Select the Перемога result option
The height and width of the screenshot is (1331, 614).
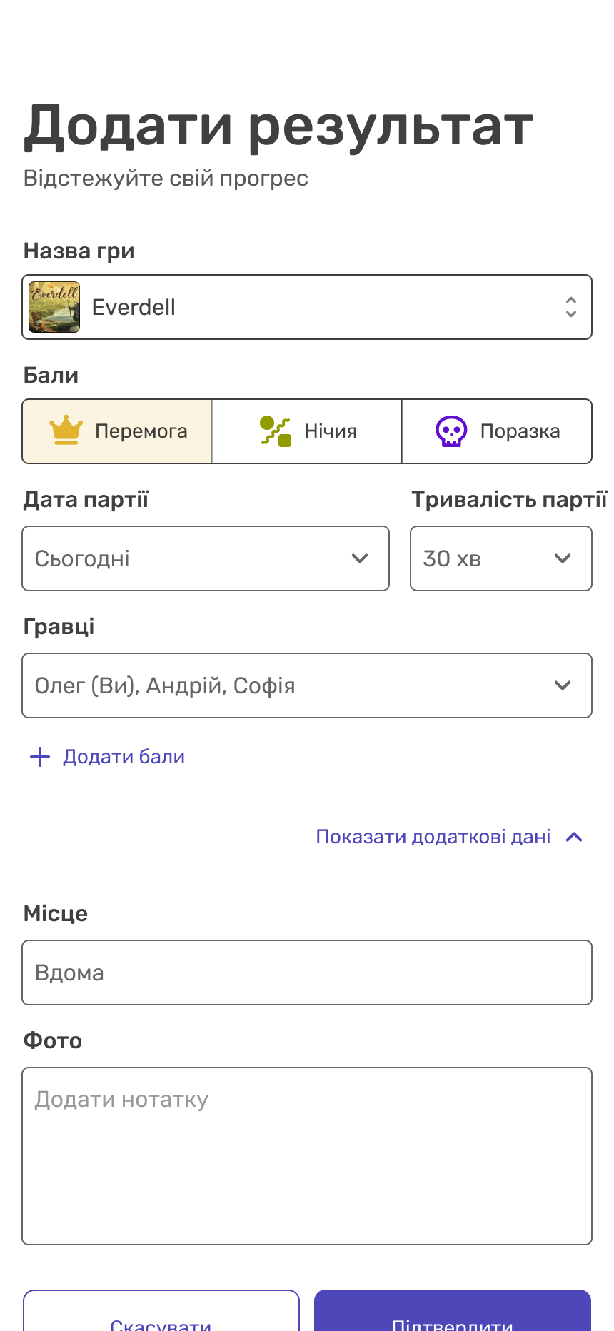point(117,431)
